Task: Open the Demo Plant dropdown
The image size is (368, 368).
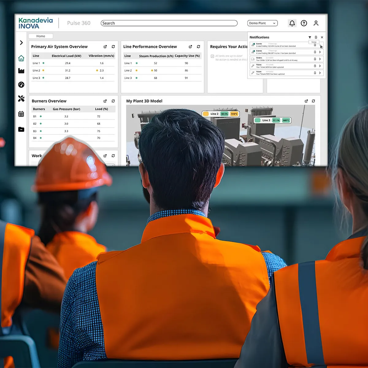Action: (x=263, y=23)
